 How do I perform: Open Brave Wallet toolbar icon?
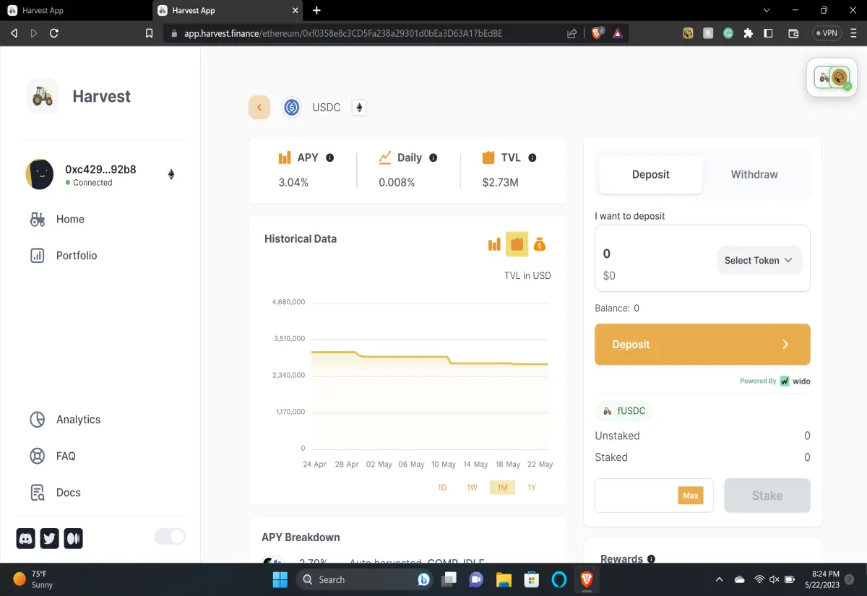pos(793,33)
